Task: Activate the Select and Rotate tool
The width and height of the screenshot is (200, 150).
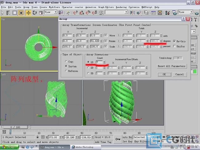Action: (34, 13)
